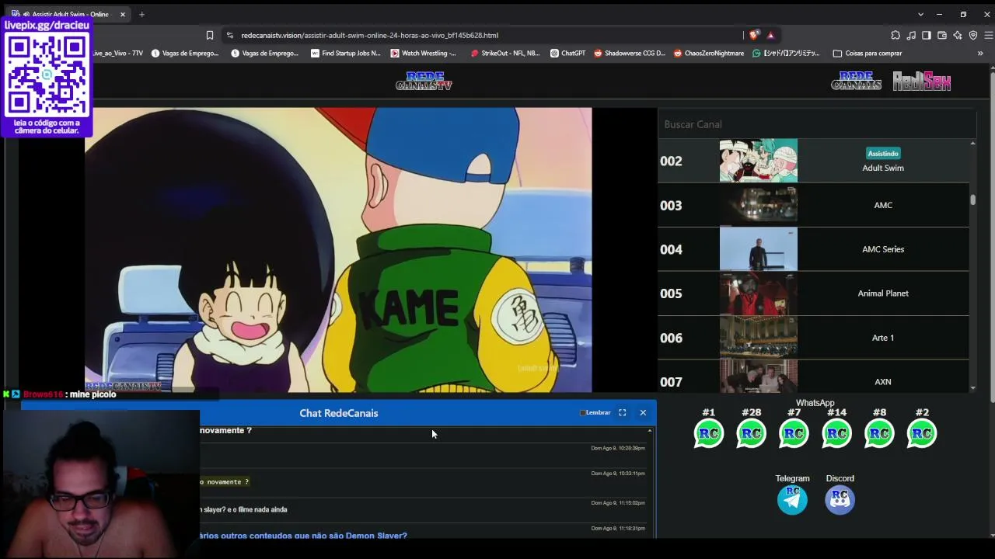The width and height of the screenshot is (995, 559).
Task: Switch to the AXN channel 007
Action: [x=813, y=377]
